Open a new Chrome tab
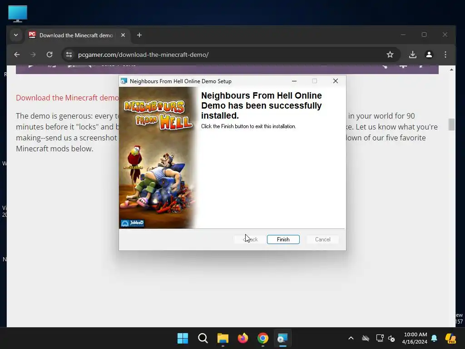This screenshot has height=349, width=465. tap(139, 35)
